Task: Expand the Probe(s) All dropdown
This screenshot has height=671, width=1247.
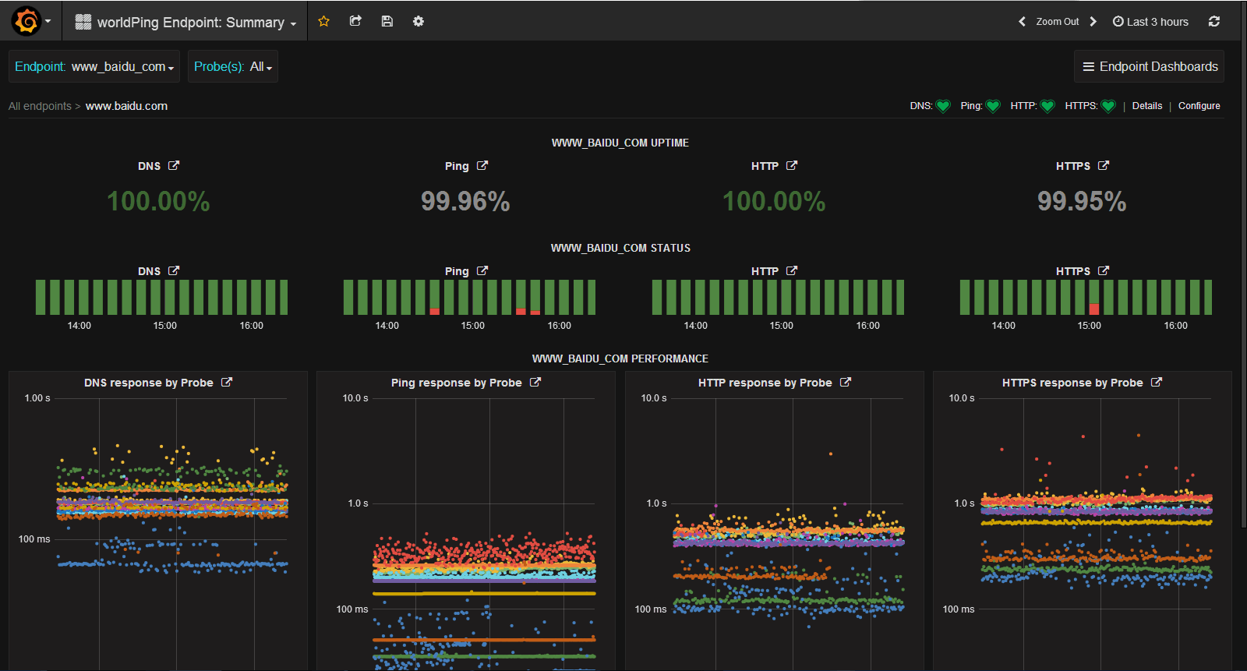Action: tap(233, 67)
